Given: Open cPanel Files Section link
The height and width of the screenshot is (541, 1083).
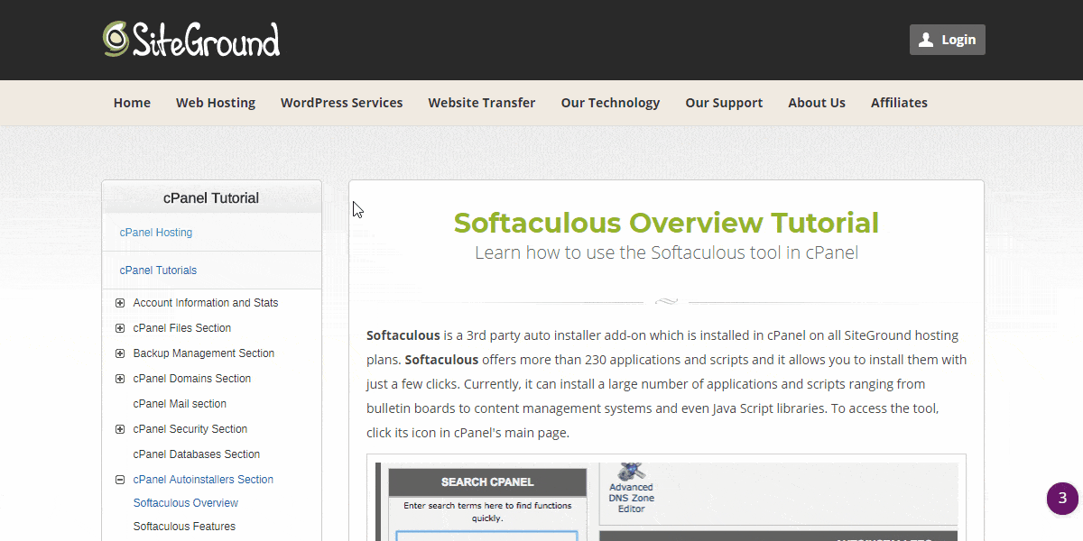Looking at the screenshot, I should pyautogui.click(x=182, y=328).
